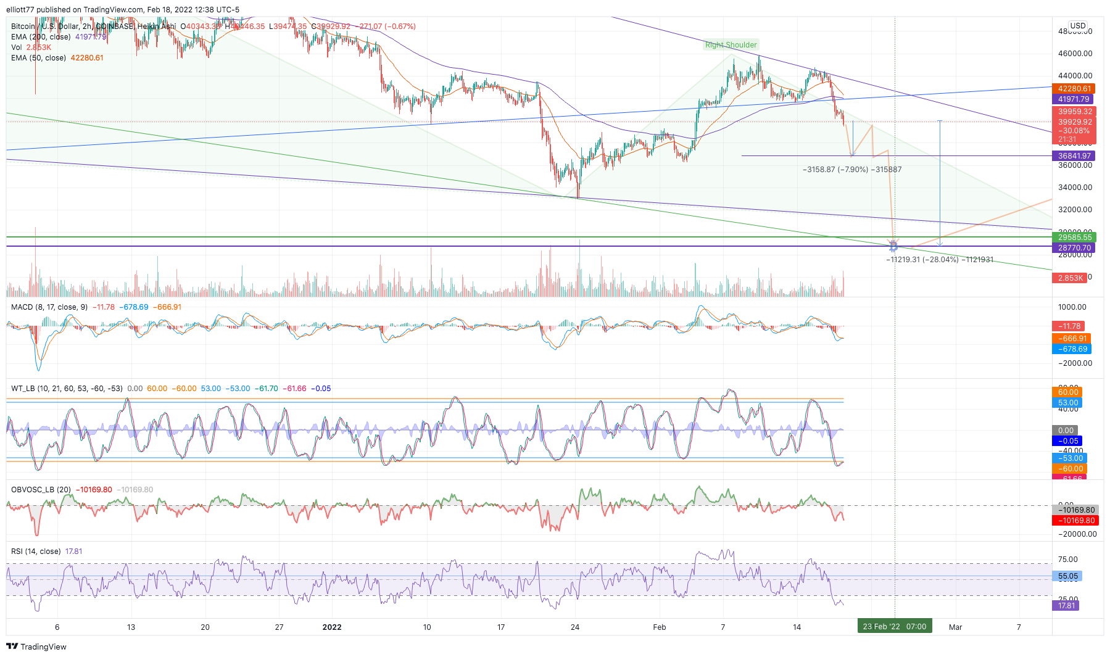Click the 2022 label on time axis

click(x=332, y=627)
